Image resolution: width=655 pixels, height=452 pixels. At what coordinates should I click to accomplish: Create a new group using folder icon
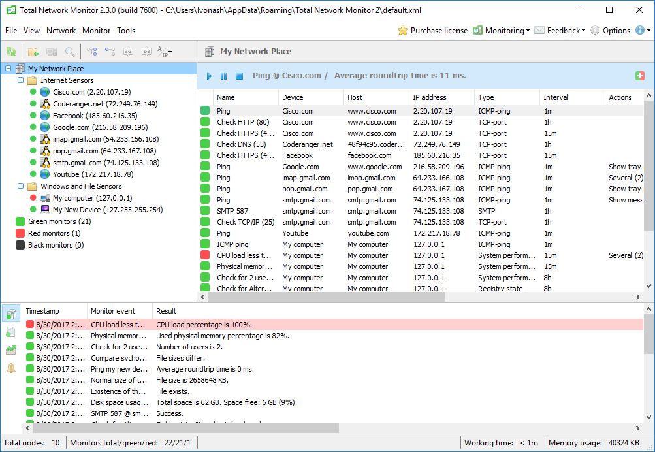(34, 51)
